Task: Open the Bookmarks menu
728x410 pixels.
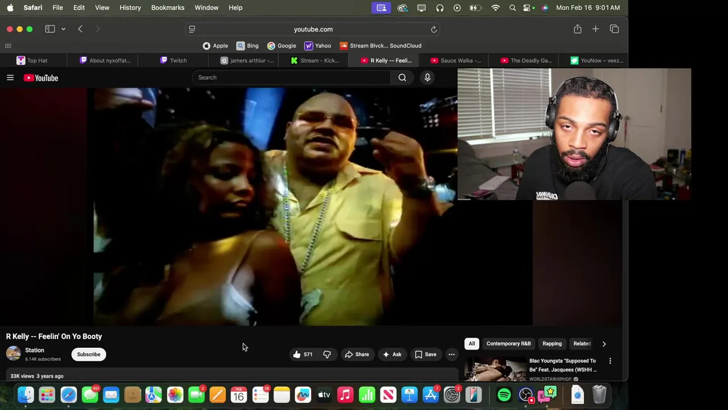Action: 168,7
